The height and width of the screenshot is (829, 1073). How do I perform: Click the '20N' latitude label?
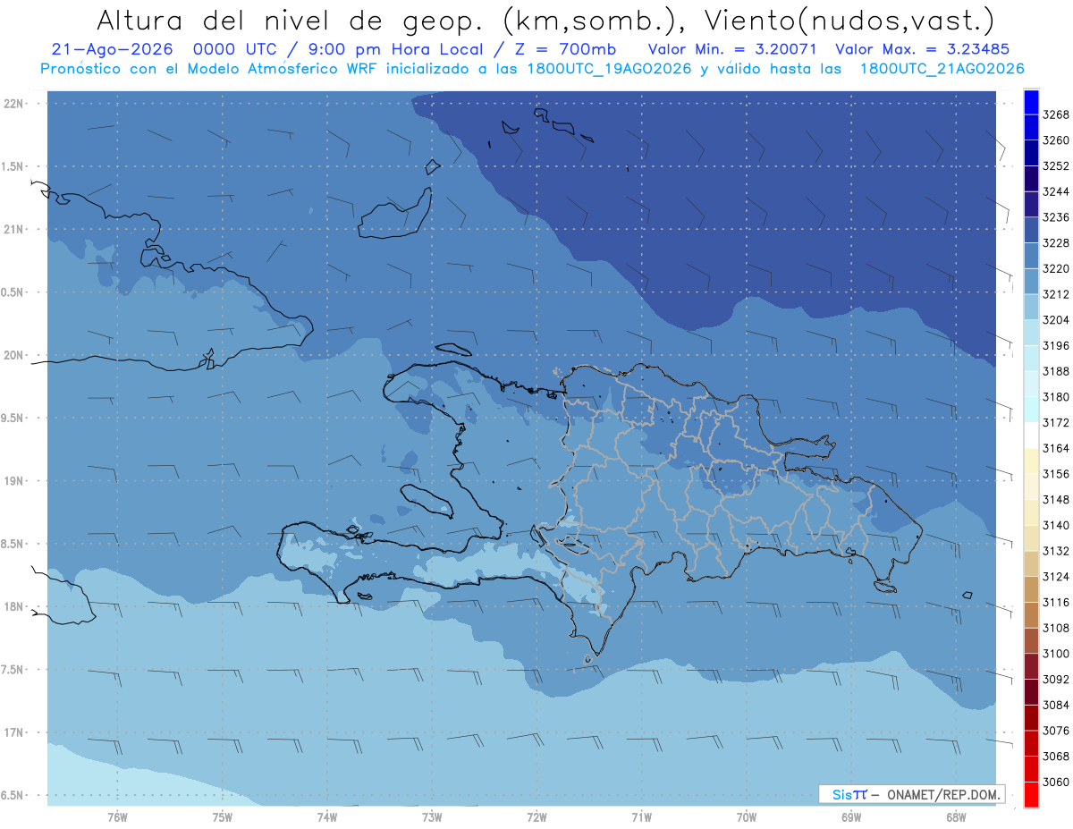pos(13,355)
